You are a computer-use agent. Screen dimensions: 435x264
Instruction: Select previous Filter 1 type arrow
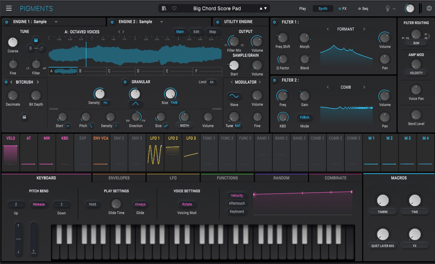click(x=328, y=29)
